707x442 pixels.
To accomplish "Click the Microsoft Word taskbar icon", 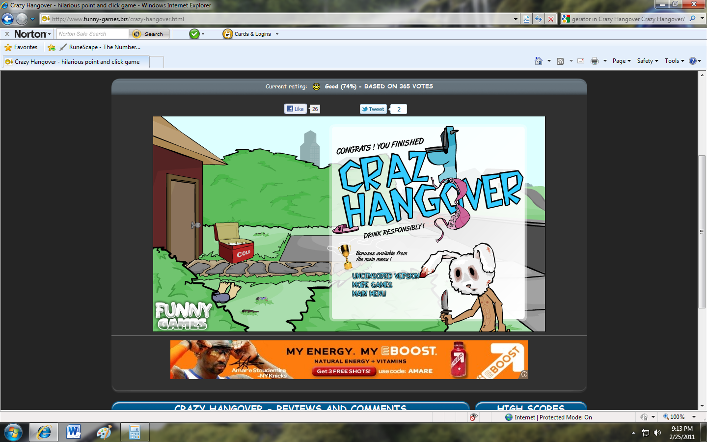I will point(74,432).
